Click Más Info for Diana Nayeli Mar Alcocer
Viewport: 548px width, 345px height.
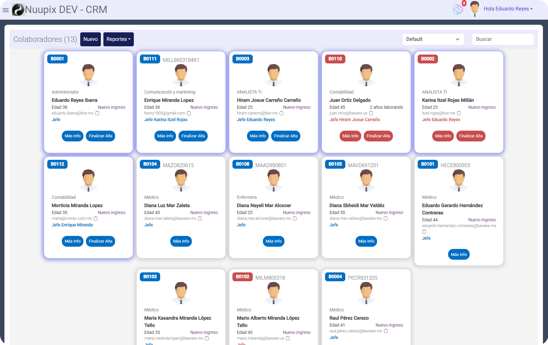click(273, 241)
